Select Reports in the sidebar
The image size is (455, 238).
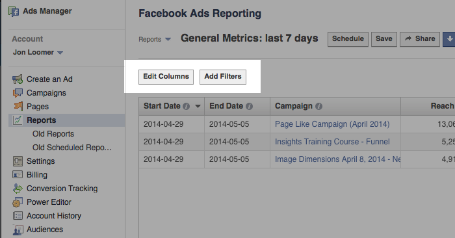(x=67, y=120)
